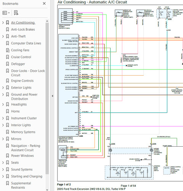Go to the Defogger bookmark
Image resolution: width=183 pixels, height=191 pixels.
[x=18, y=64]
